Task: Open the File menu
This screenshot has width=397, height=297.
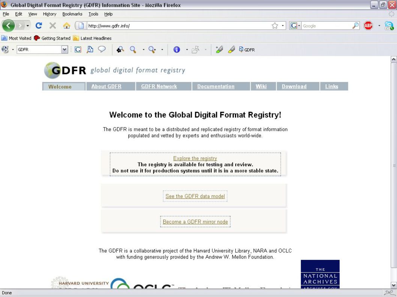Action: [6, 14]
